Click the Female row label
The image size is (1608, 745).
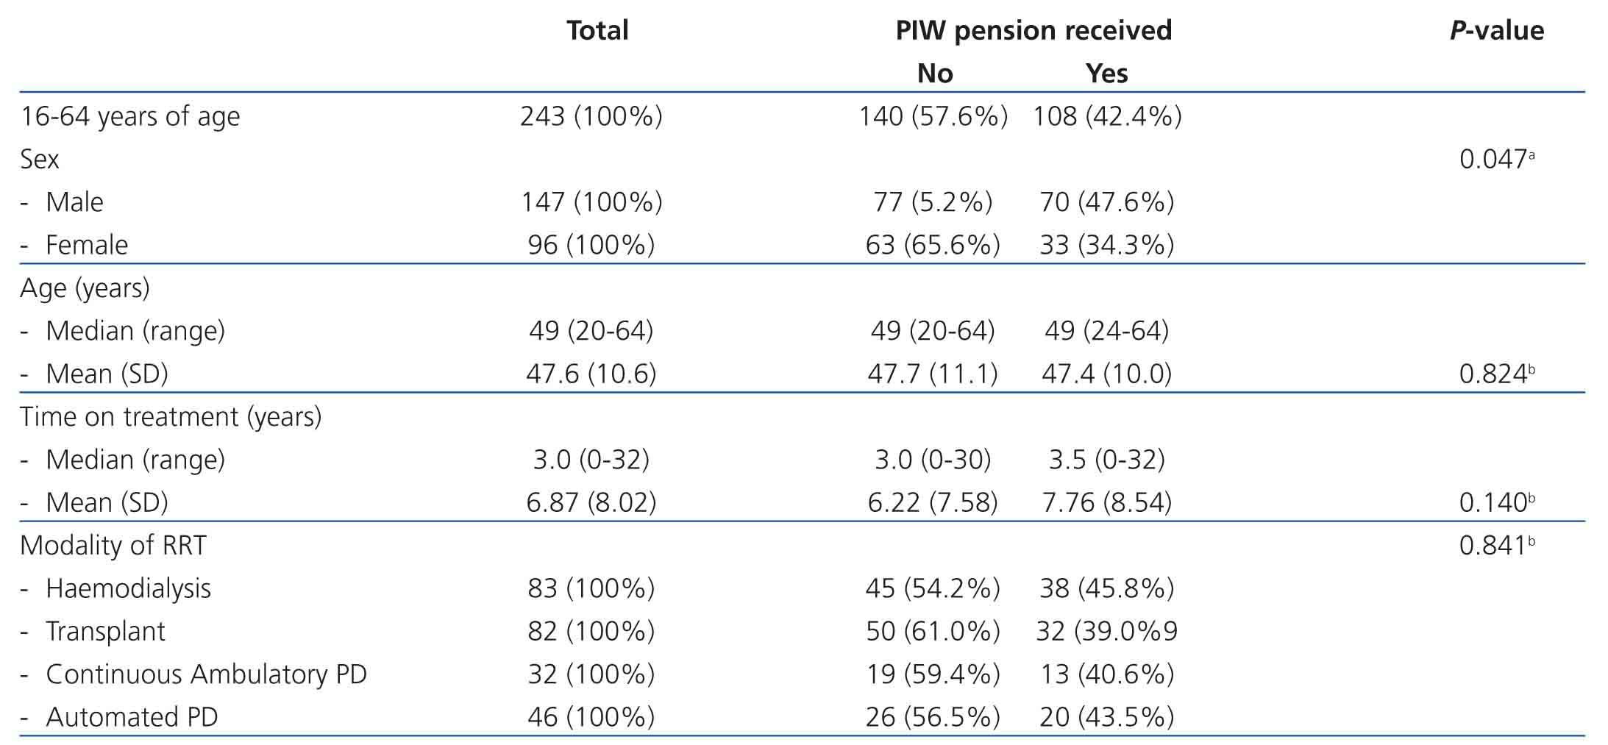coord(86,244)
